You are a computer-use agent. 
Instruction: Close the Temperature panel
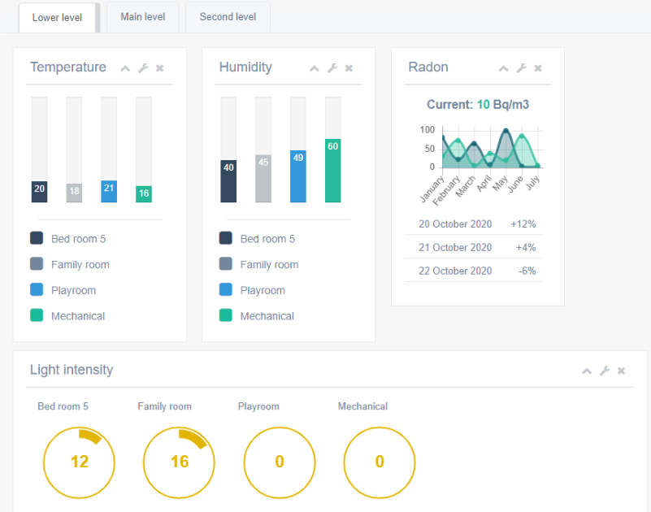click(x=160, y=68)
